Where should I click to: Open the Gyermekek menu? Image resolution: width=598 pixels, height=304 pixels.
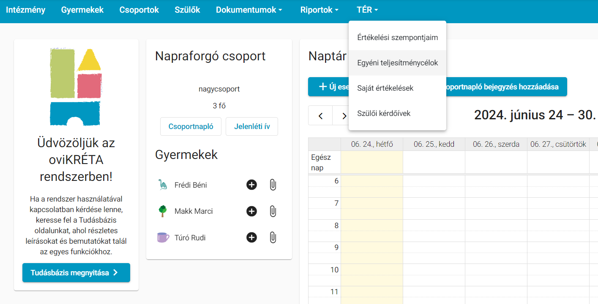coord(82,10)
